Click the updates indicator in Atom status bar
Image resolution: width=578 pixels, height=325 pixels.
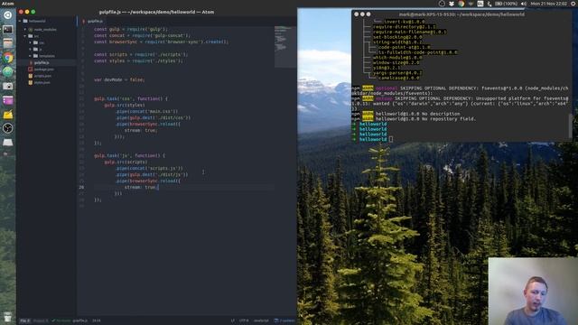[284, 320]
